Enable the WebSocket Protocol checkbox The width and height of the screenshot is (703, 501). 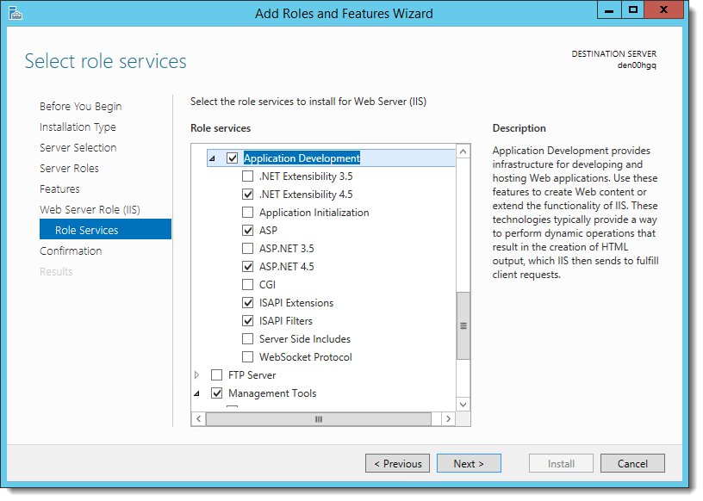coord(247,356)
